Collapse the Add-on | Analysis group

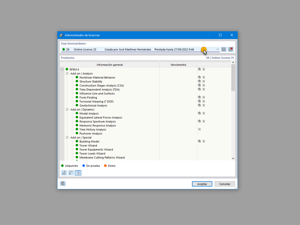67,73
